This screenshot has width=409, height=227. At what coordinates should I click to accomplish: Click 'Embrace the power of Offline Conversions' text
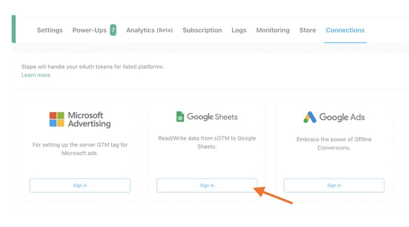pos(334,144)
